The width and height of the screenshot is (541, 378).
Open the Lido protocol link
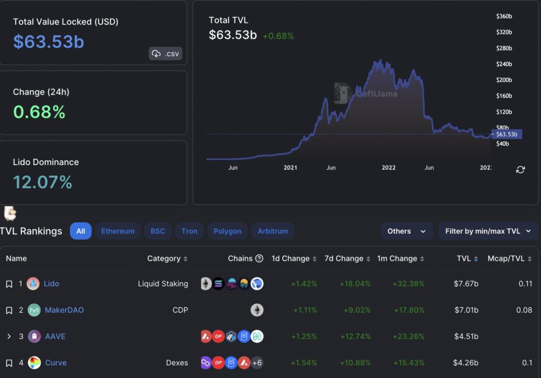click(x=51, y=284)
